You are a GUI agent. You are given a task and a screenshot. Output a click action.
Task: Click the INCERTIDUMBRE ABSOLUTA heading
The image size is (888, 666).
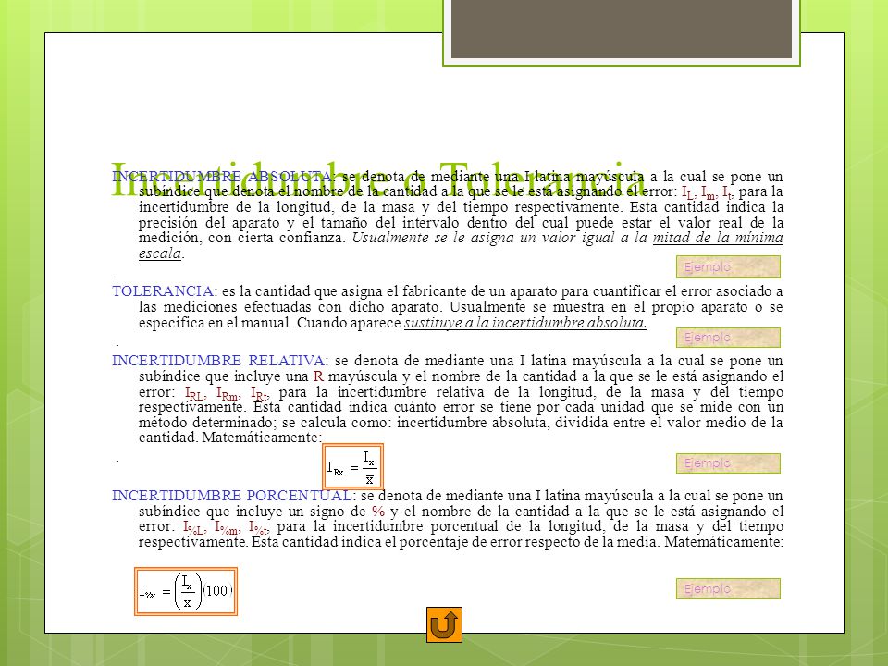[x=223, y=176]
